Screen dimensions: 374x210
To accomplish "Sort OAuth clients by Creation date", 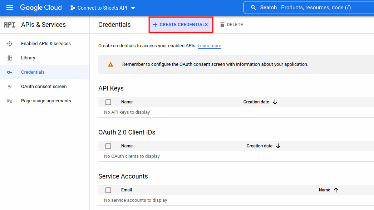I will (x=260, y=146).
